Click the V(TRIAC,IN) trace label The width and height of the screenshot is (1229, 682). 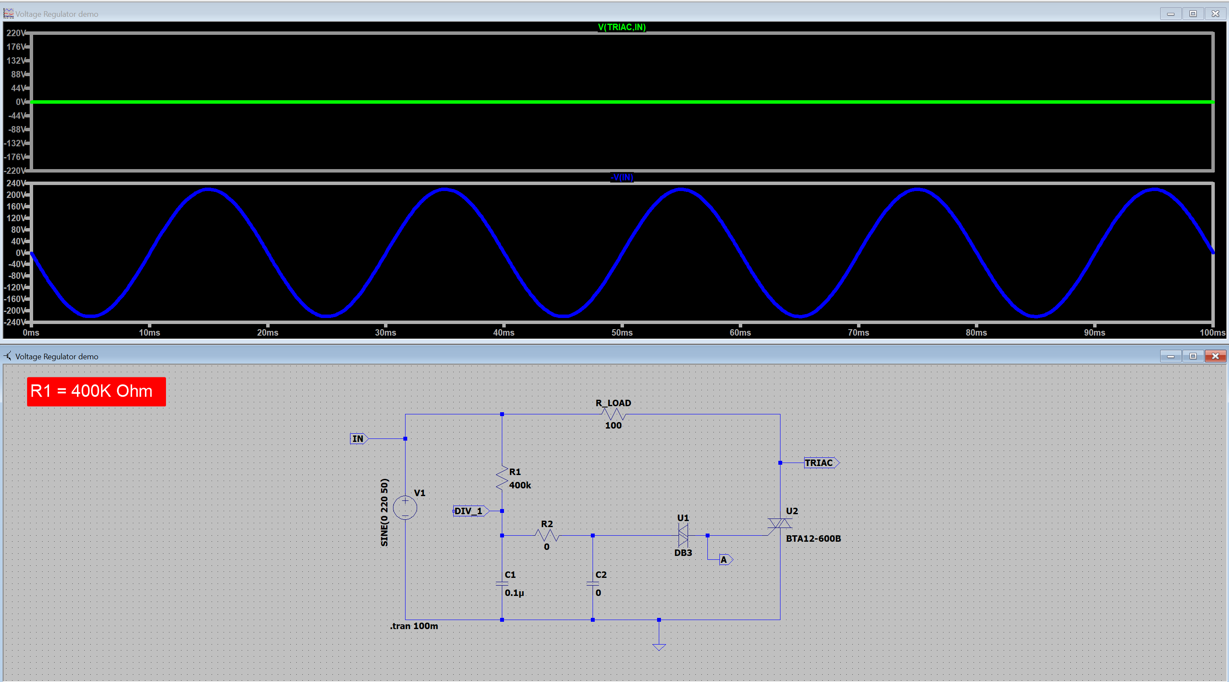click(x=622, y=27)
